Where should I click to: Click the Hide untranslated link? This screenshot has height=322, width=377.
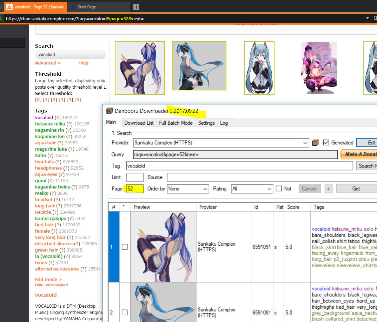[52, 285]
